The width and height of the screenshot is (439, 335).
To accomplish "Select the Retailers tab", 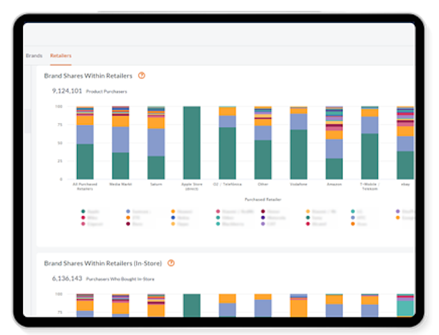I will [x=60, y=56].
